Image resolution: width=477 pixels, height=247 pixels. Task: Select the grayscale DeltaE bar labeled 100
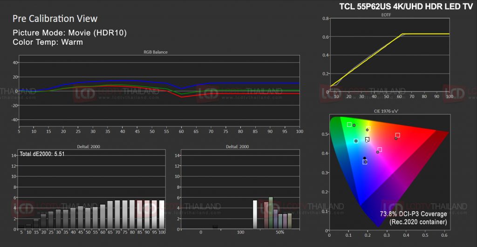point(162,214)
